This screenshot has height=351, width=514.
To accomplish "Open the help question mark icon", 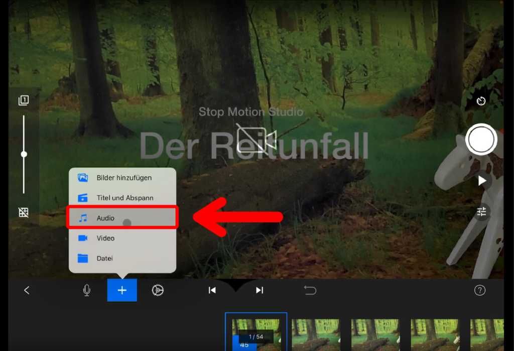I will (480, 290).
